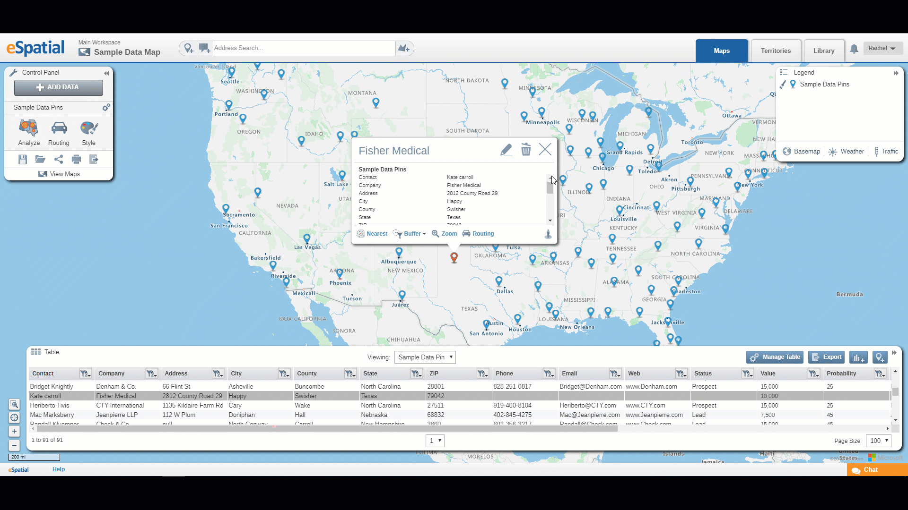Open the Chat widget
Viewport: 908px width, 510px height.
pos(877,470)
